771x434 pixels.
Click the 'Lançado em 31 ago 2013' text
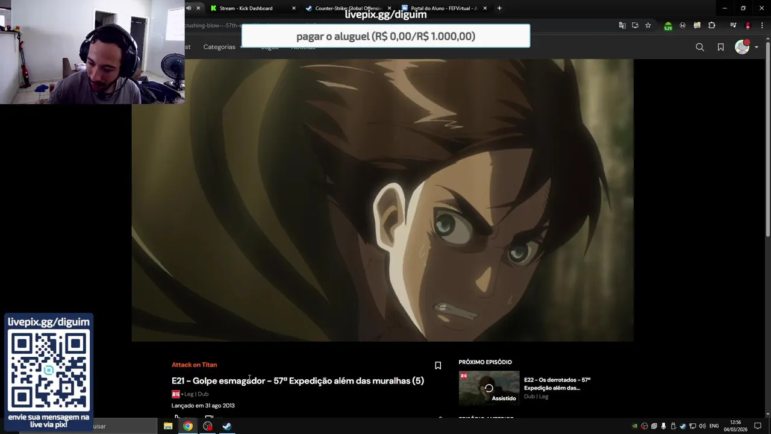[203, 406]
